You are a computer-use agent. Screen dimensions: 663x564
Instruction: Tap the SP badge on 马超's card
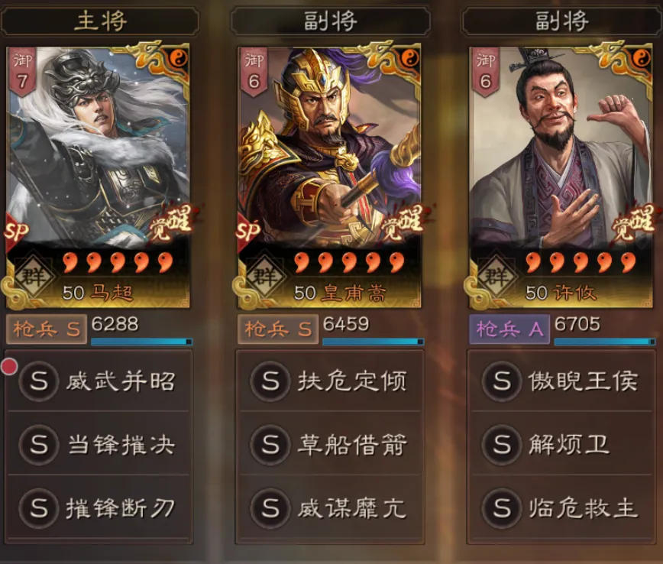pos(16,232)
